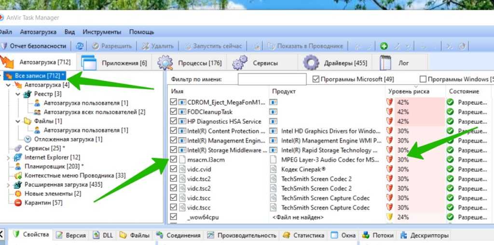Click green status icon for vidc.cvid

450,169
